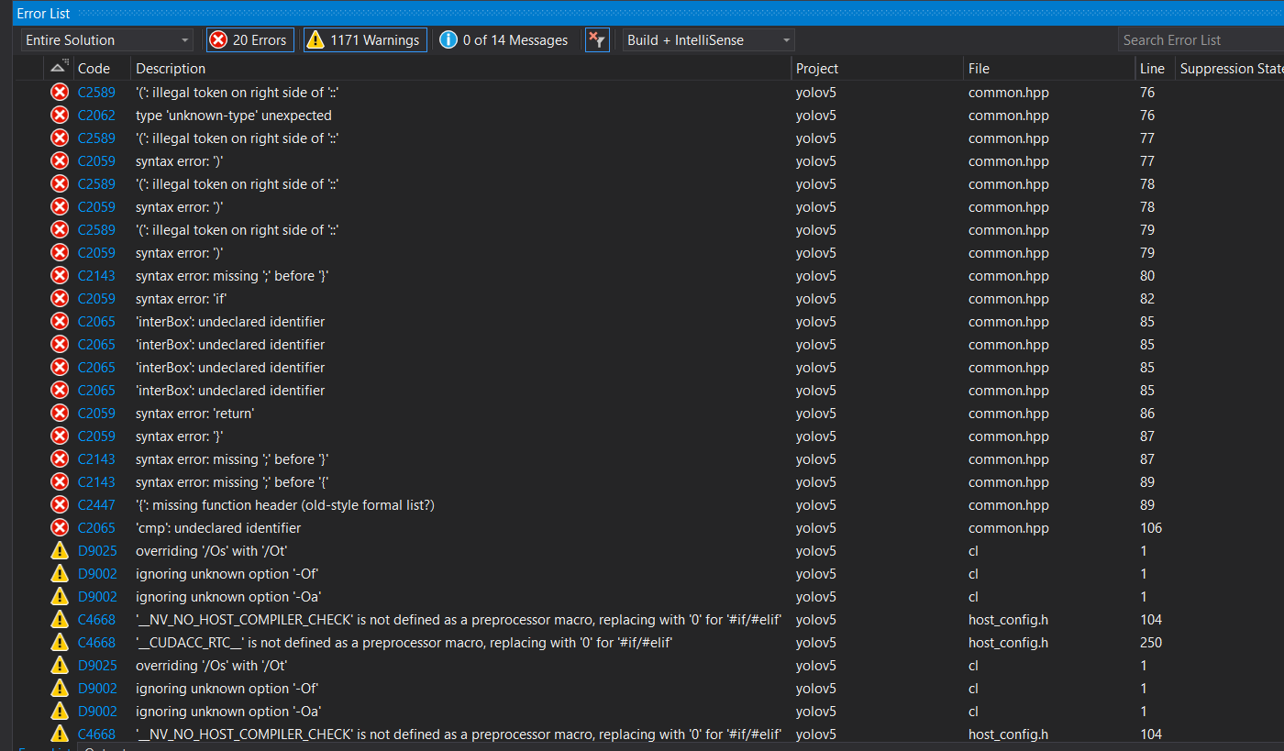Click the line number 250 cell

[x=1151, y=643]
